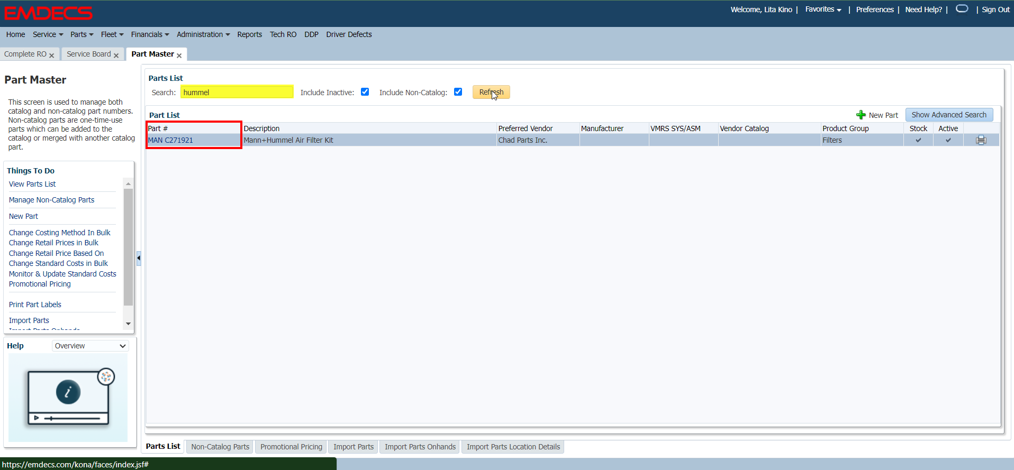Select the Parts List bottom tab
The image size is (1014, 470).
[163, 446]
